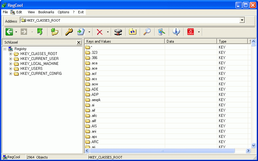258x161 pixels.
Task: Click the vertical scrollbar down arrow
Action: tap(254, 145)
